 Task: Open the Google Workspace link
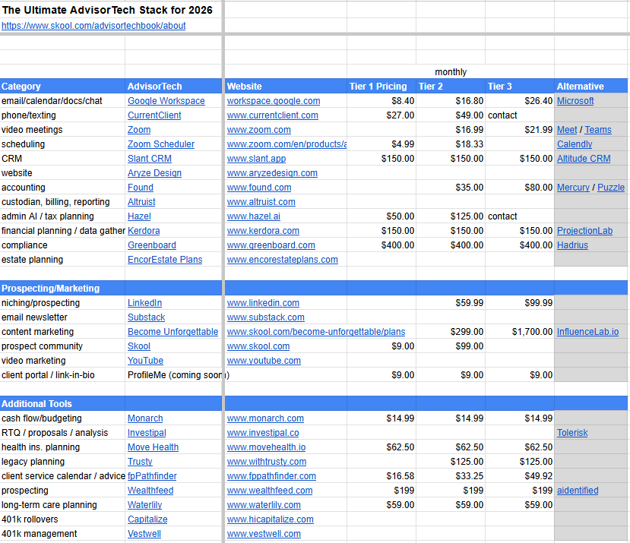tap(166, 101)
